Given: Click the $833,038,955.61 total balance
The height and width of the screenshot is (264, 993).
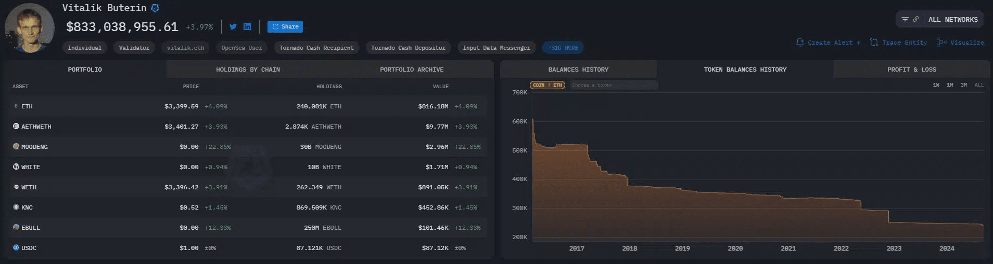Looking at the screenshot, I should pos(122,27).
